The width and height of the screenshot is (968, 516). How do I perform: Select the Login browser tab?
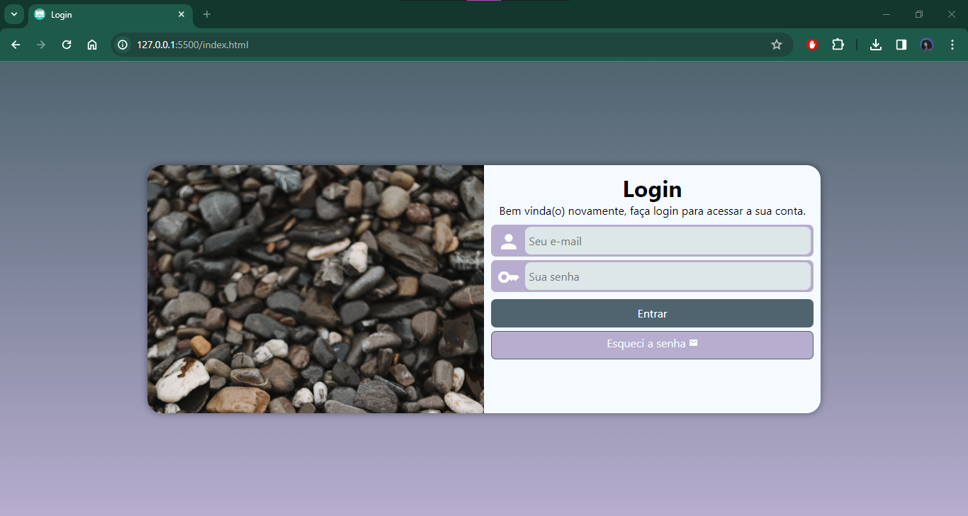pos(110,14)
